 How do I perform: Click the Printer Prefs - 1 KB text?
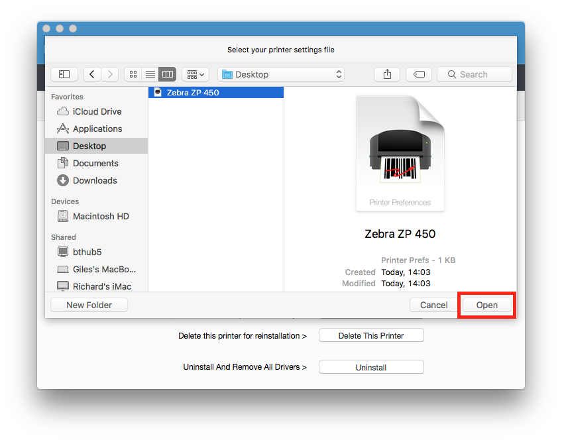click(418, 260)
